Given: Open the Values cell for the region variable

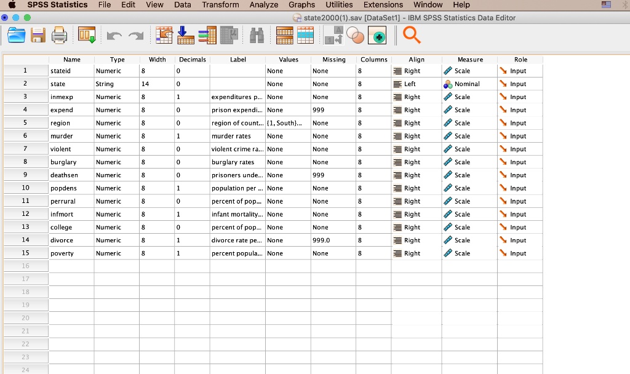Looking at the screenshot, I should point(288,122).
